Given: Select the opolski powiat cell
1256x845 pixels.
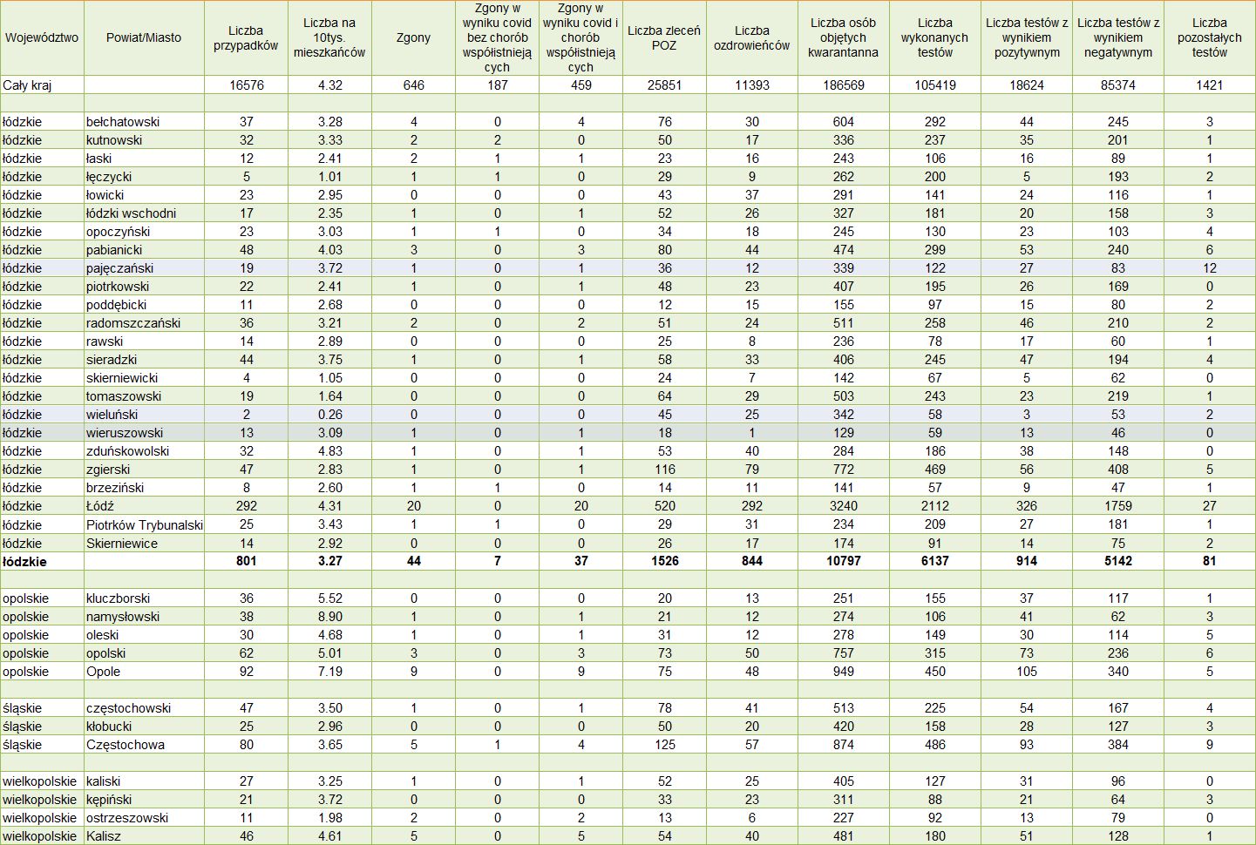Looking at the screenshot, I should coord(144,653).
